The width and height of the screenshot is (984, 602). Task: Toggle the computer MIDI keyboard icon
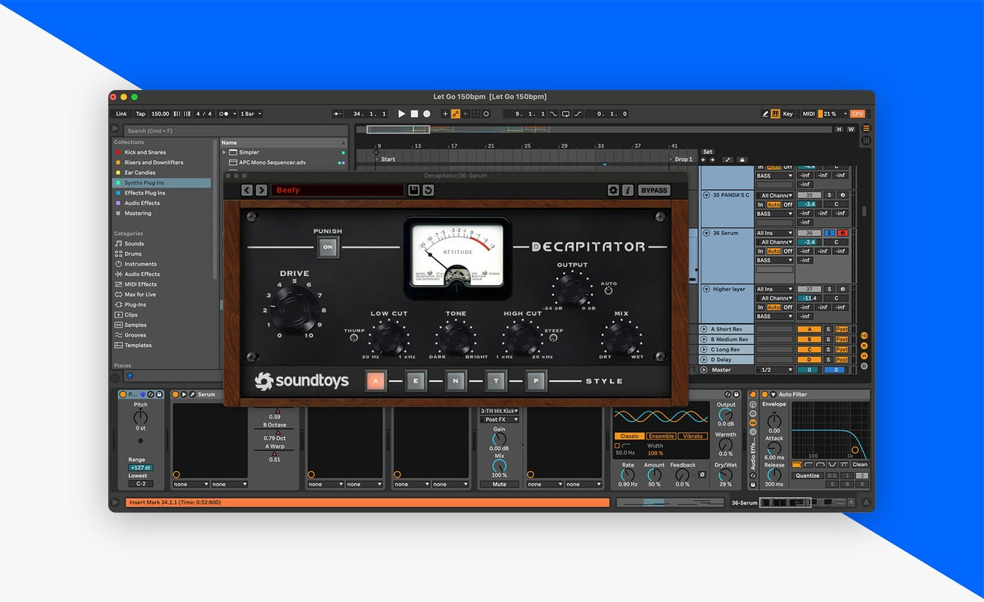775,113
